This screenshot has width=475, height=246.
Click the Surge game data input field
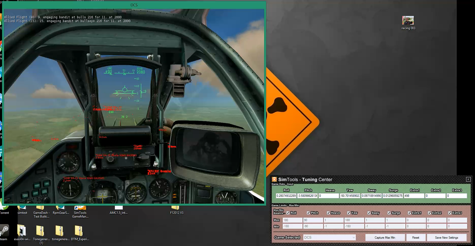pos(393,196)
